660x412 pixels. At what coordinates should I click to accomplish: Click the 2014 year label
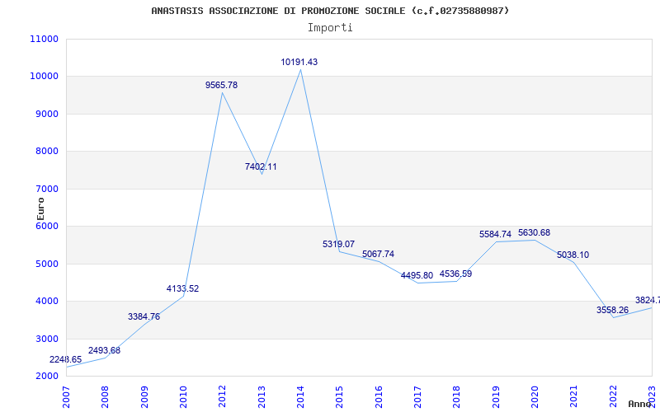click(x=300, y=397)
